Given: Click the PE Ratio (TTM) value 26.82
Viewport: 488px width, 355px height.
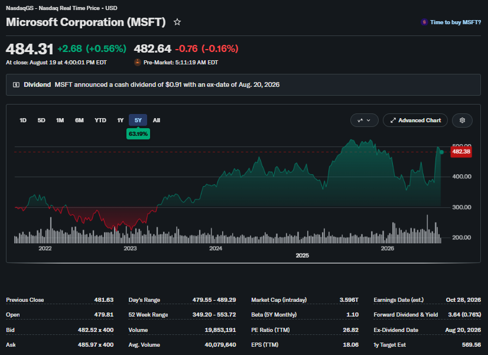Looking at the screenshot, I should tap(351, 330).
